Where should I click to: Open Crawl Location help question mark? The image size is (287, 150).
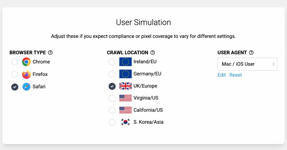pyautogui.click(x=153, y=53)
